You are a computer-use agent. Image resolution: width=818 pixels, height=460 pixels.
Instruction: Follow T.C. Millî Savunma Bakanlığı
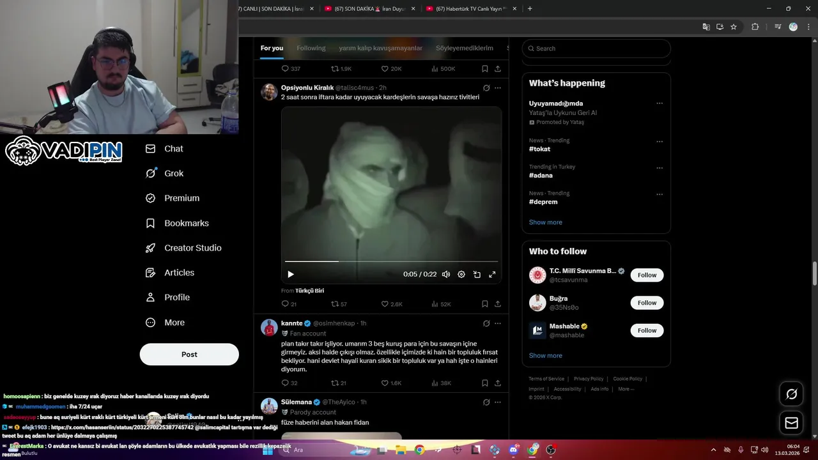(x=647, y=275)
